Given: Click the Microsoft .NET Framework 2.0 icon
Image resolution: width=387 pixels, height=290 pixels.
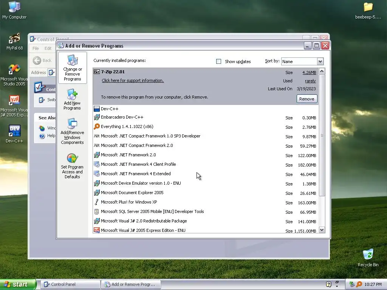Looking at the screenshot, I should coord(97,155).
